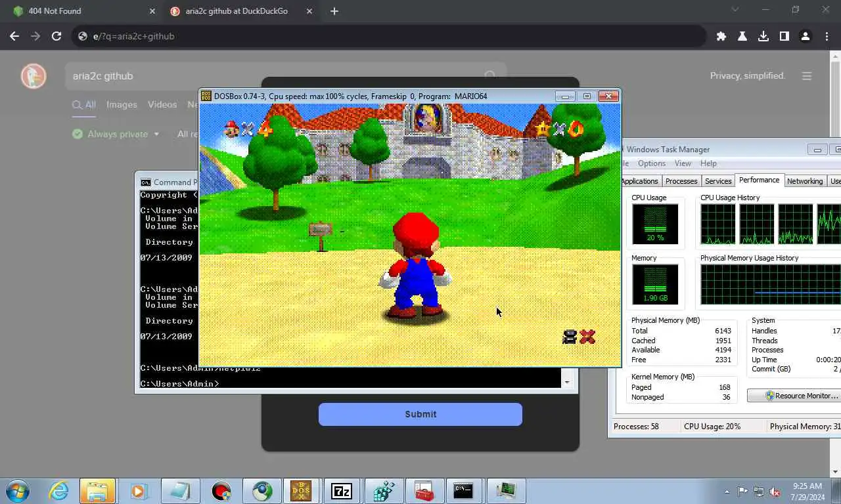The width and height of the screenshot is (841, 504).
Task: Click the DOSBox title bar icon
Action: pos(206,96)
